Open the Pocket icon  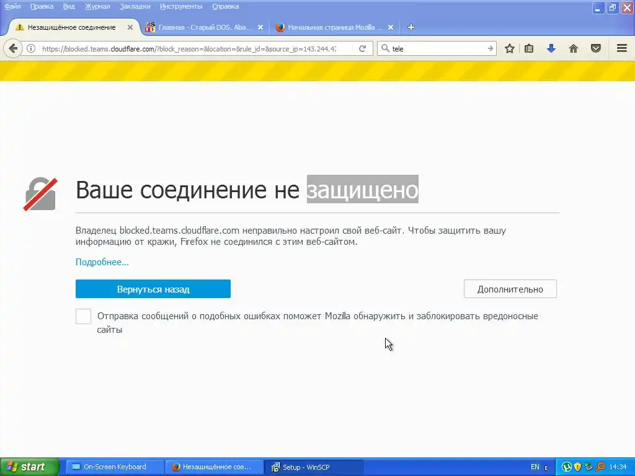click(596, 48)
